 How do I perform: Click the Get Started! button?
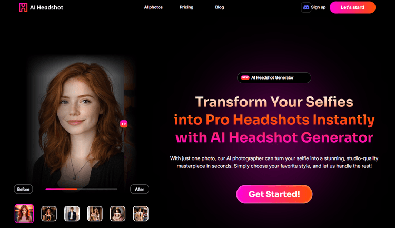pos(274,194)
